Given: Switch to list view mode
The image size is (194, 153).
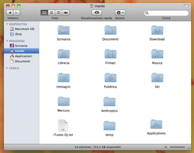Looking at the screenshot, I should coord(52,13).
